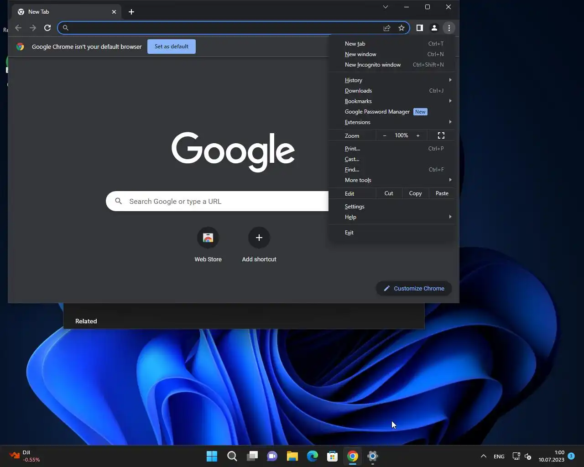Click the three-dot Chrome menu button

pos(449,28)
